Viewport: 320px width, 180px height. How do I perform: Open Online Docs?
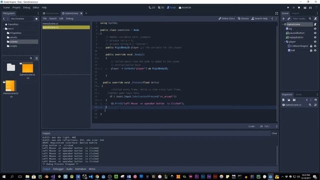(226, 18)
